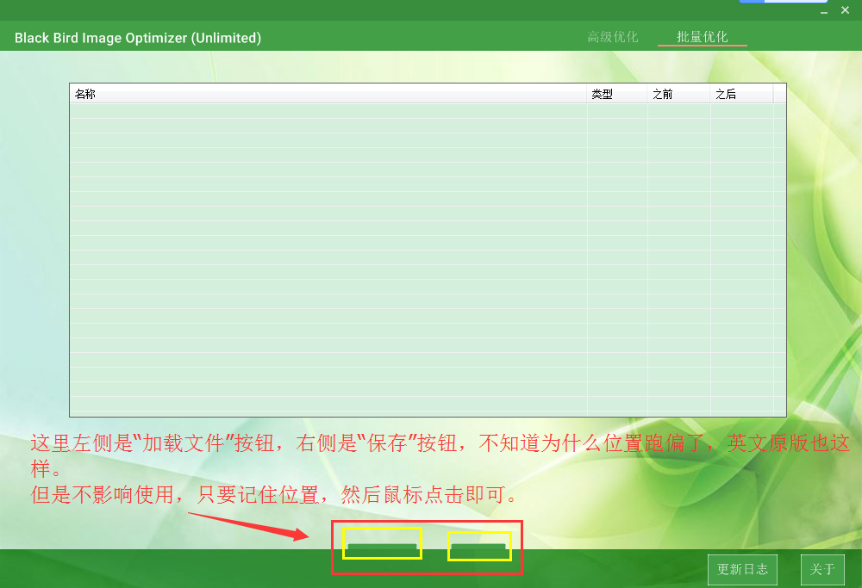This screenshot has height=588, width=862.
Task: Switch to the 高级优化 tab
Action: click(x=612, y=37)
